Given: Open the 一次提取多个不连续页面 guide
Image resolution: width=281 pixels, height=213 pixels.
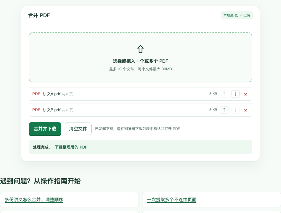Looking at the screenshot, I should 172,200.
